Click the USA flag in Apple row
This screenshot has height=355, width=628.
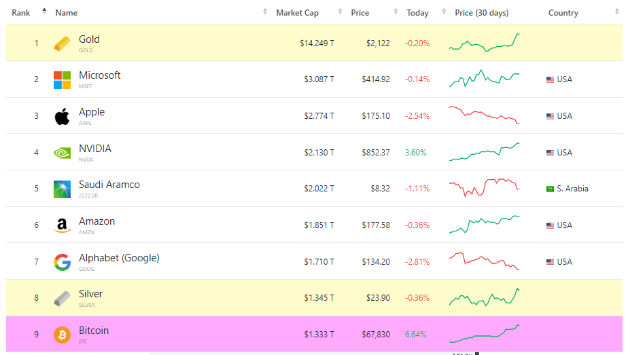pos(550,116)
